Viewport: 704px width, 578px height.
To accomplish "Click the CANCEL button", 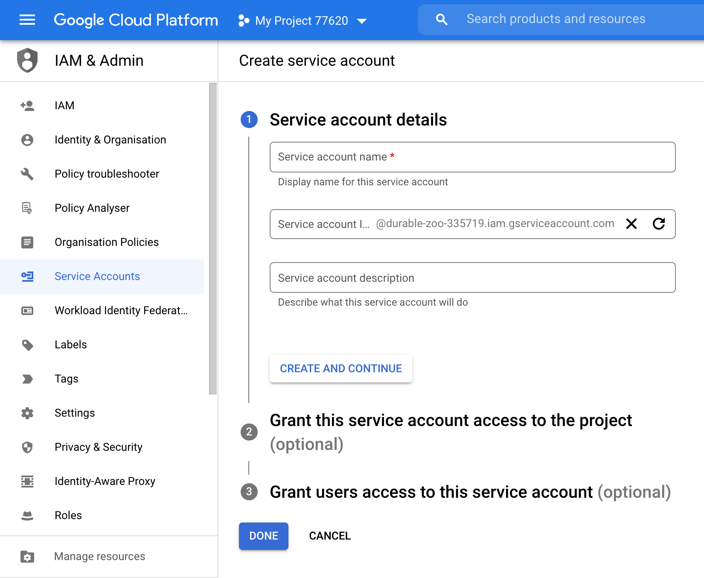I will pyautogui.click(x=330, y=536).
